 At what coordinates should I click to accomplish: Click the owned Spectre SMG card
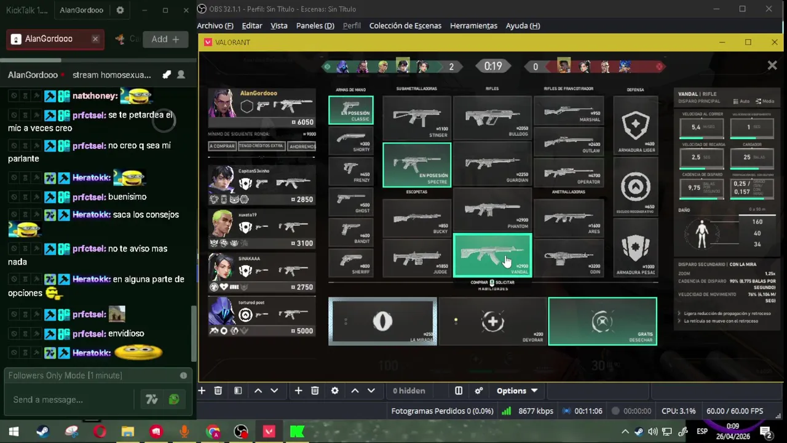416,164
